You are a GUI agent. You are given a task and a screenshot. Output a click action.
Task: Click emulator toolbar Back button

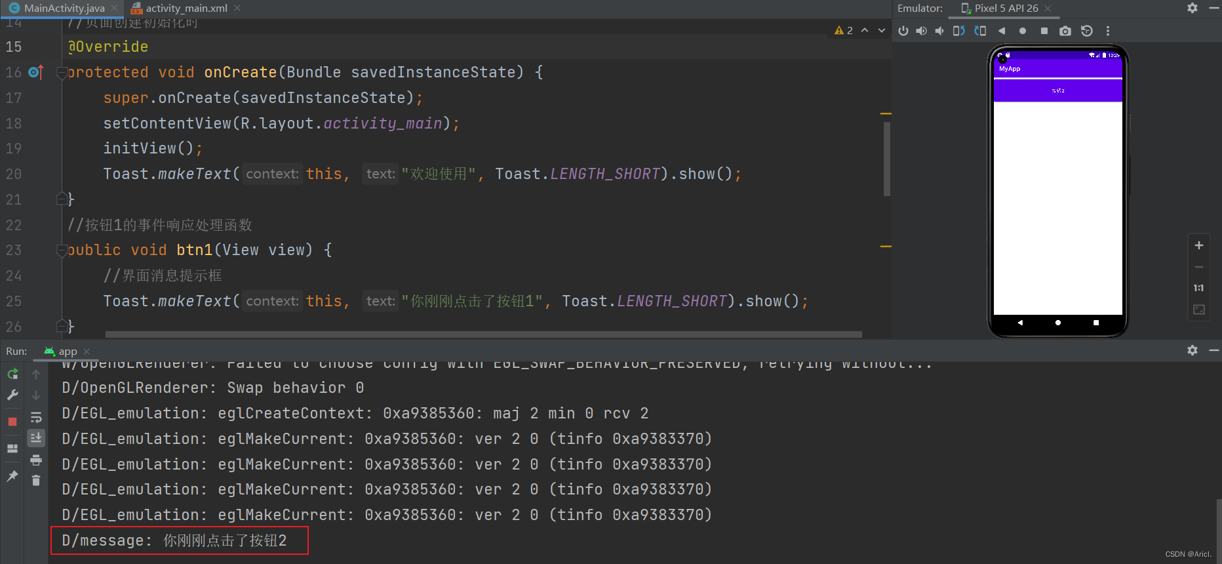tap(1002, 31)
